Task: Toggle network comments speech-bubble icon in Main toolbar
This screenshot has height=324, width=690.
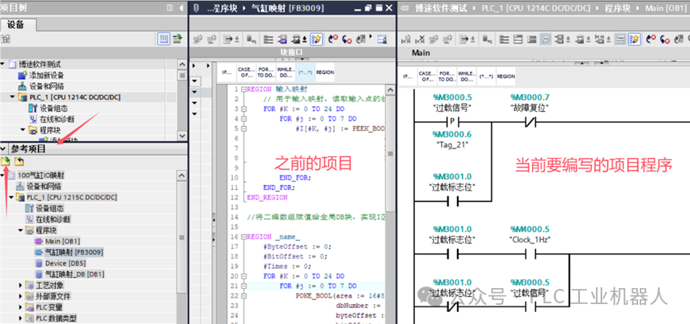Action: (546, 39)
